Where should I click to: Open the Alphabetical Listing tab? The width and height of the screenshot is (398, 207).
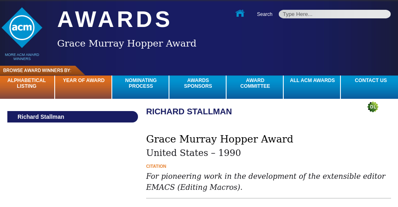click(x=27, y=83)
